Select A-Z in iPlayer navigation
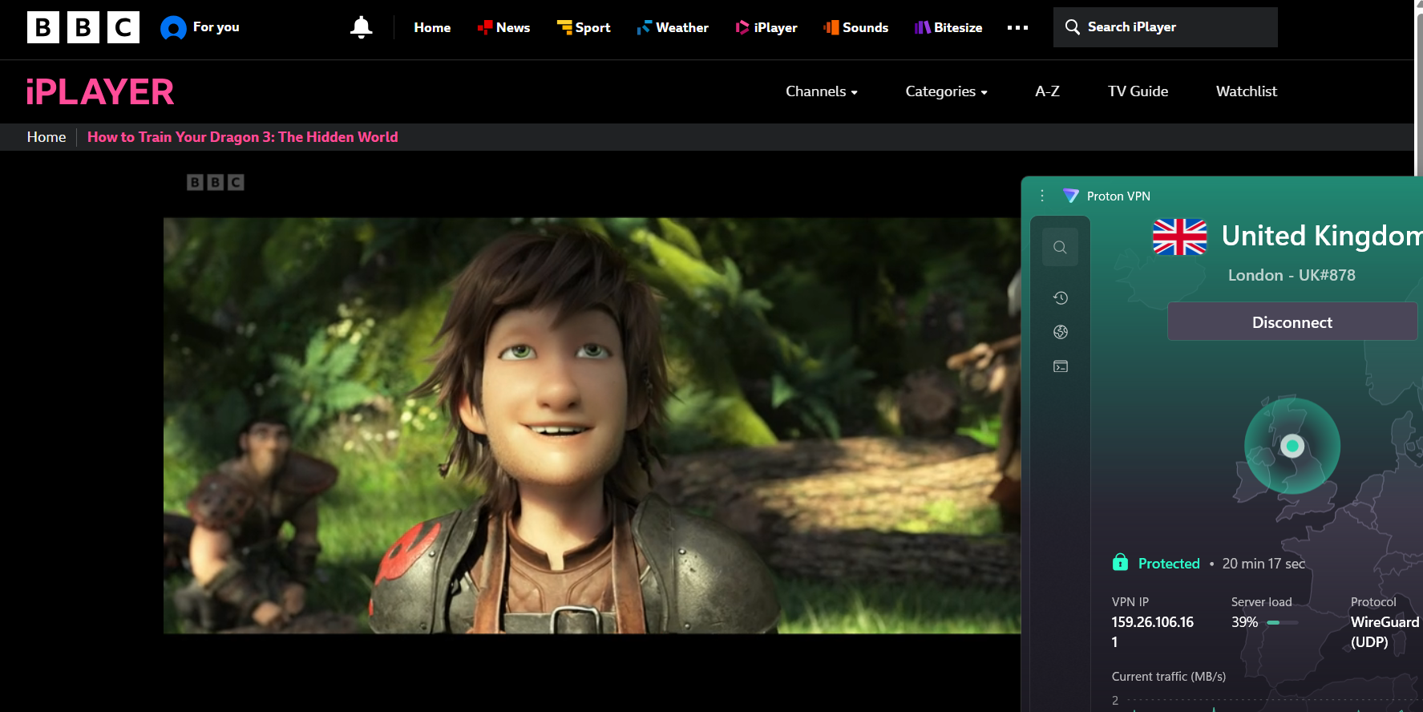Image resolution: width=1423 pixels, height=712 pixels. click(1047, 91)
